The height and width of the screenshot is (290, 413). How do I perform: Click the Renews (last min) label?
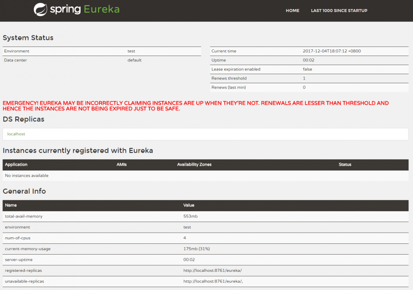click(228, 87)
